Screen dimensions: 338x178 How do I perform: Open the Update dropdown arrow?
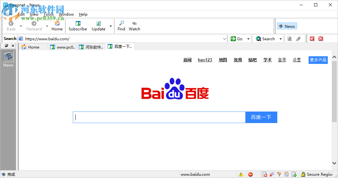point(111,26)
